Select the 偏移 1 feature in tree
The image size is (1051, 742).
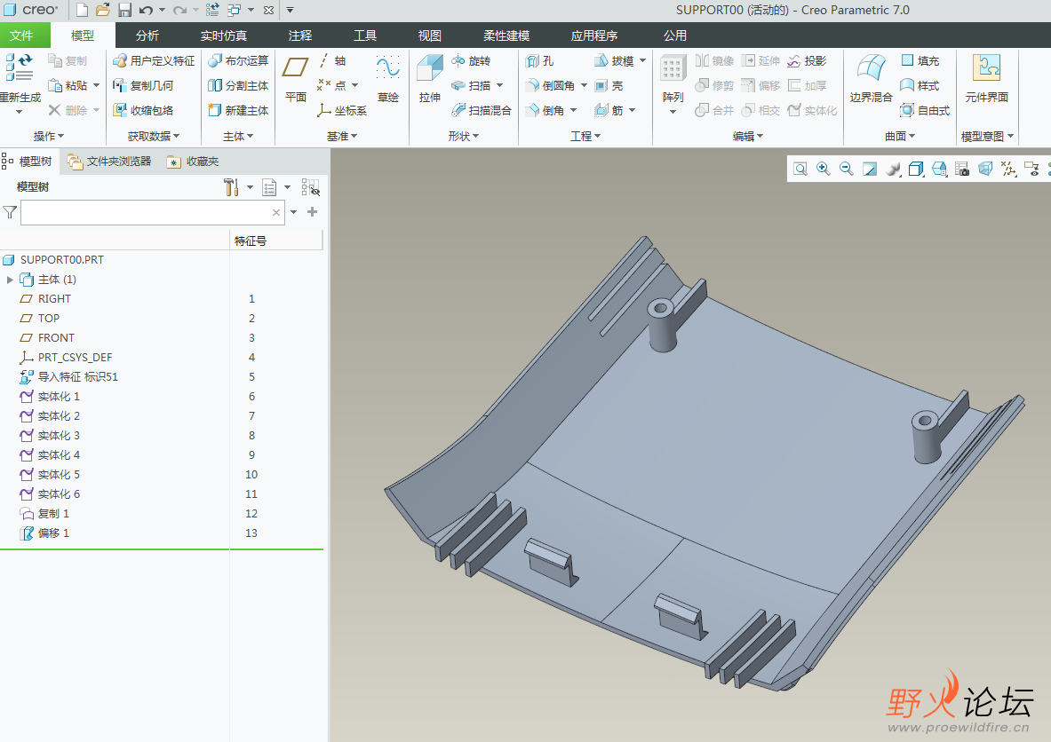pyautogui.click(x=44, y=533)
